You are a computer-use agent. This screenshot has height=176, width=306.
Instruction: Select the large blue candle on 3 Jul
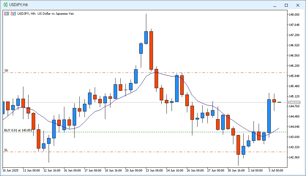269,116
